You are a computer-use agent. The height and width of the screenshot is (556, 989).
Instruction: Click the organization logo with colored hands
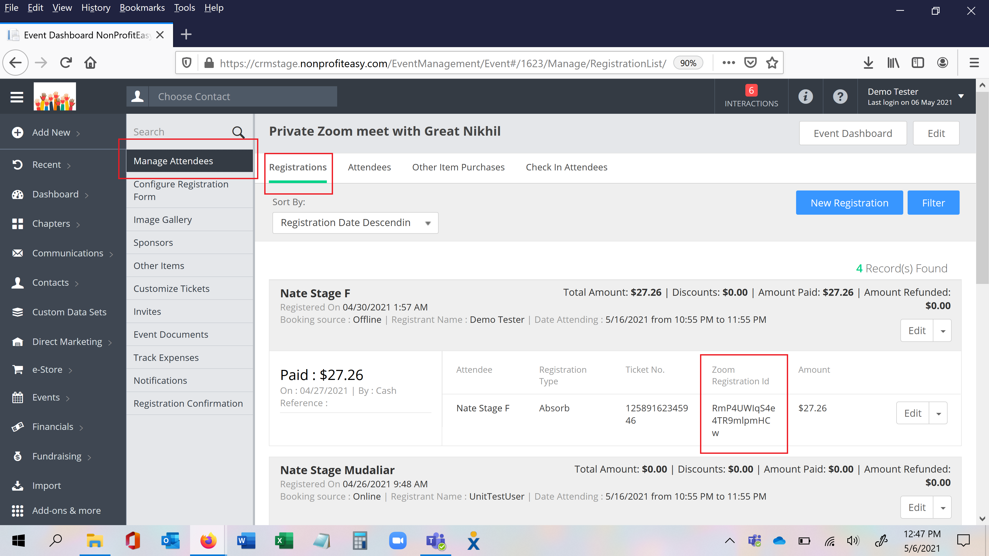pyautogui.click(x=55, y=96)
